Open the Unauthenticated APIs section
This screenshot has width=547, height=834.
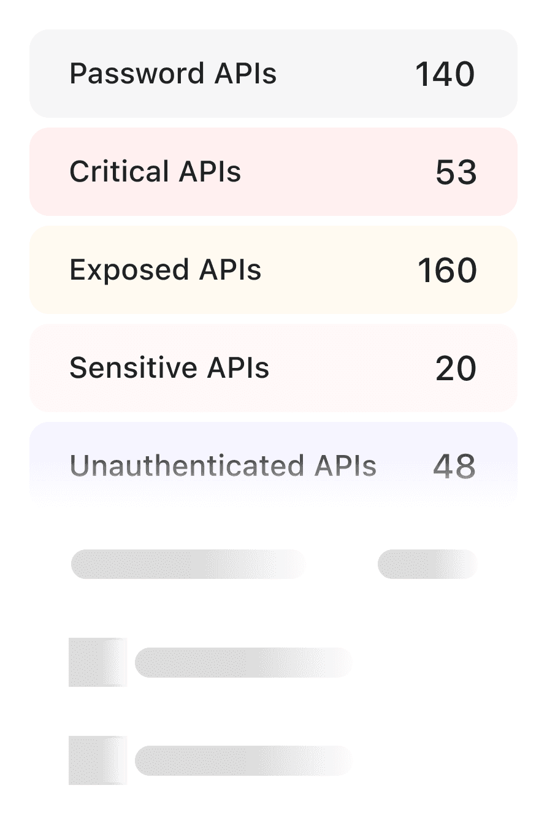[x=273, y=465]
